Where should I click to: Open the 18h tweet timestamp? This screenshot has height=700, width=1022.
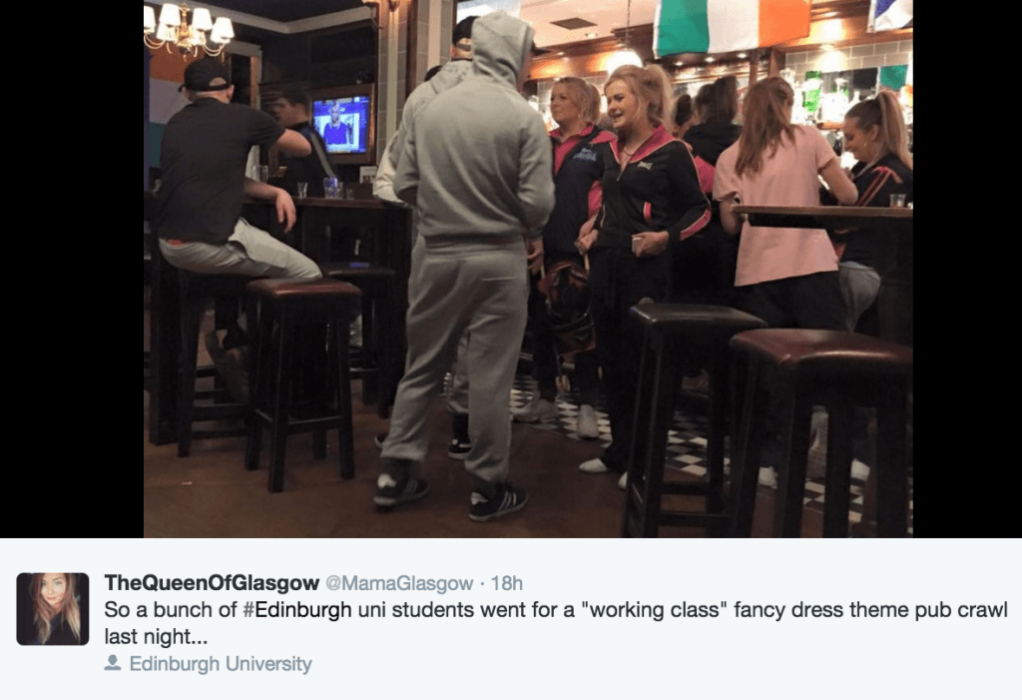click(506, 583)
